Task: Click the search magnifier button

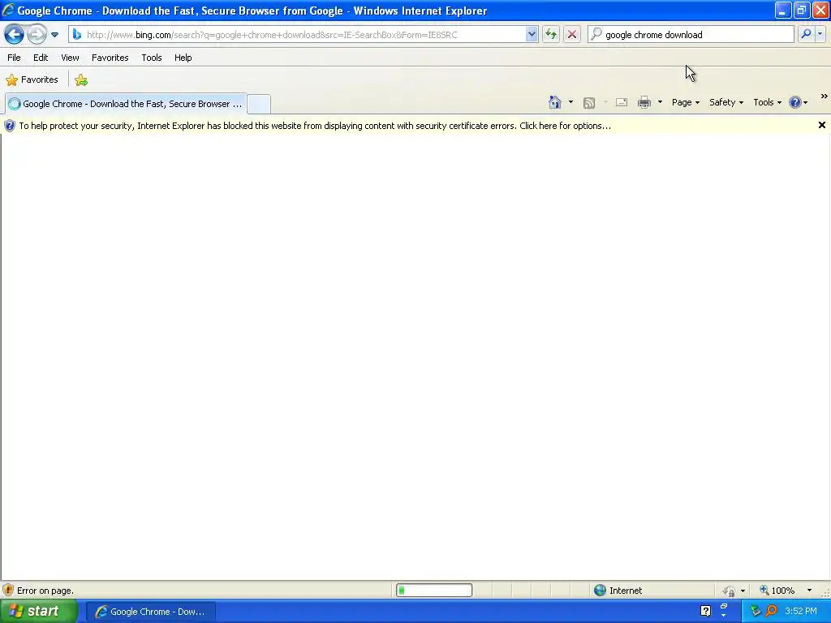Action: pyautogui.click(x=806, y=34)
